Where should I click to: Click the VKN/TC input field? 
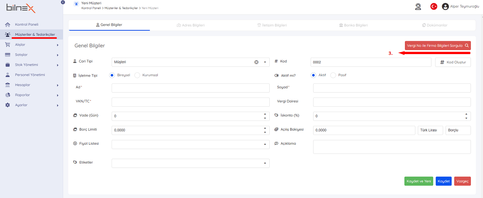click(x=190, y=102)
